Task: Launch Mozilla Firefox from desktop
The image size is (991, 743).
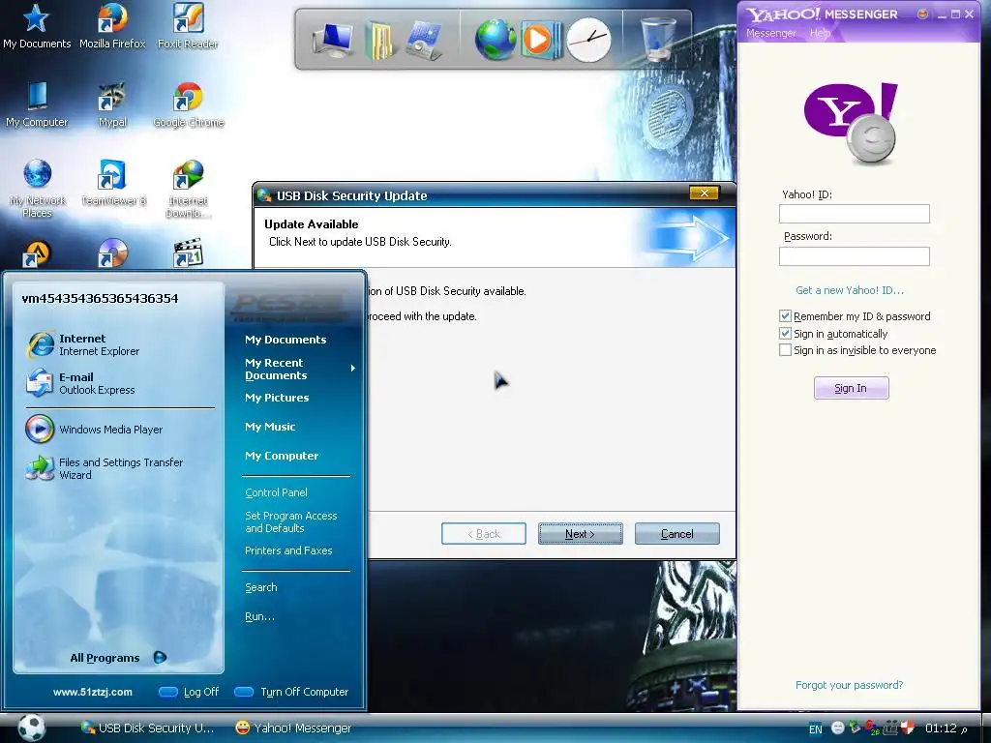Action: pyautogui.click(x=112, y=26)
